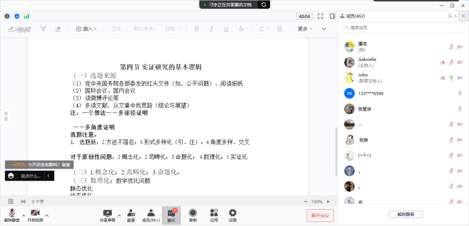Image resolution: width=469 pixels, height=226 pixels.
Task: Open the Apps (应用) icon
Action: (214, 214)
